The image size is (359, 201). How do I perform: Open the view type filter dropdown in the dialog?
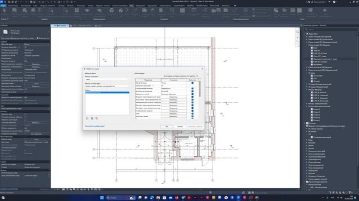pyautogui.click(x=107, y=86)
